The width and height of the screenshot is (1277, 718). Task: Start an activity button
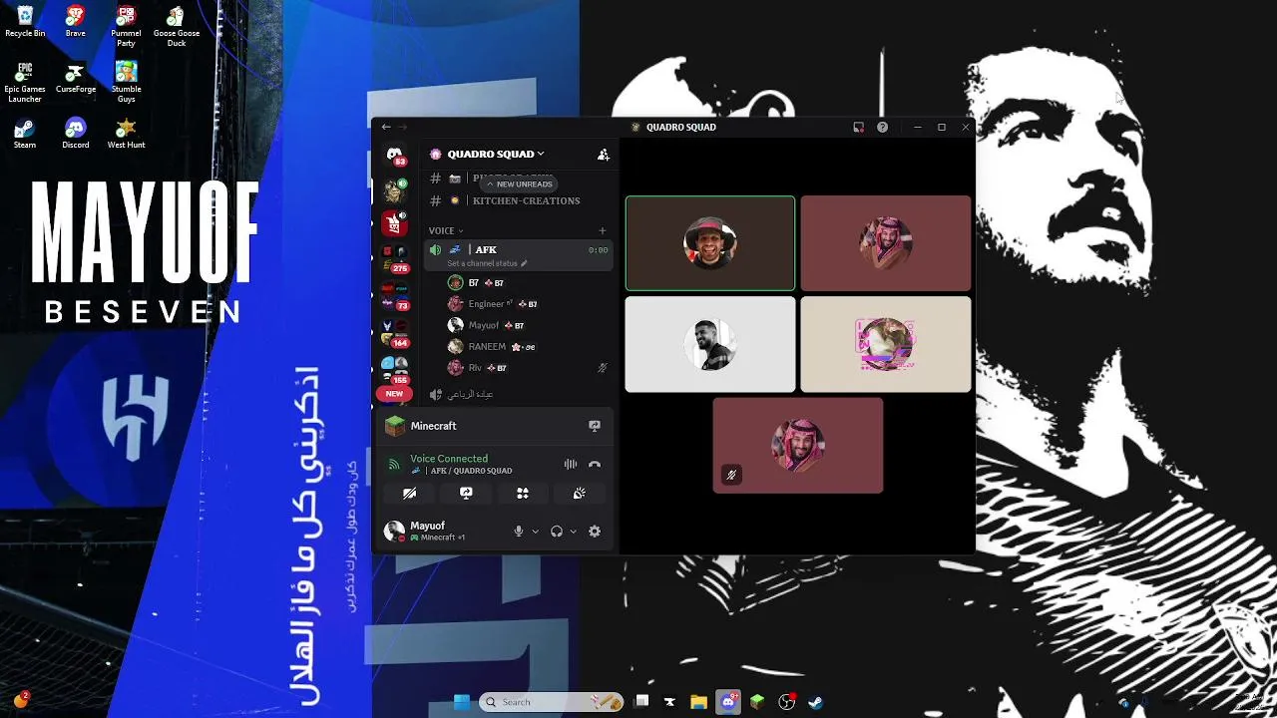[x=522, y=493]
